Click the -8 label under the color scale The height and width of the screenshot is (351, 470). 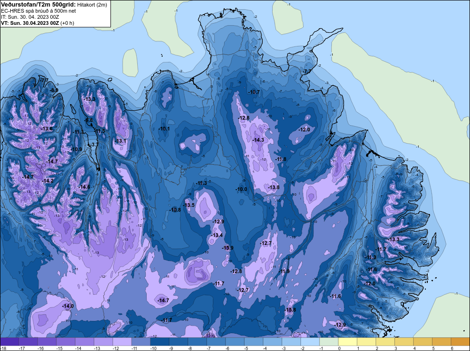(191, 348)
